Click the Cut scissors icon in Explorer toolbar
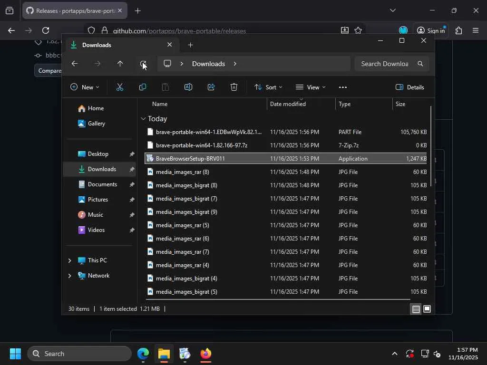Screen dimensions: 487x365 click(x=119, y=87)
